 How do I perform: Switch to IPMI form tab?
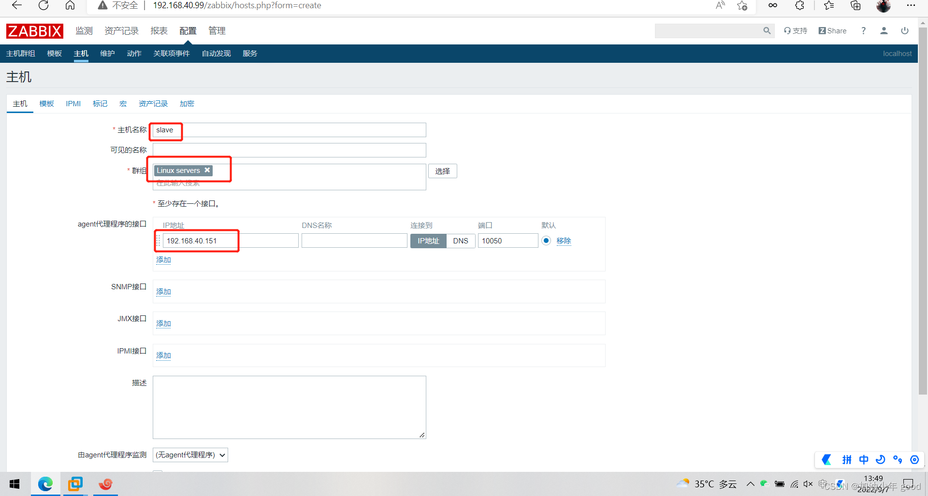[x=73, y=104]
